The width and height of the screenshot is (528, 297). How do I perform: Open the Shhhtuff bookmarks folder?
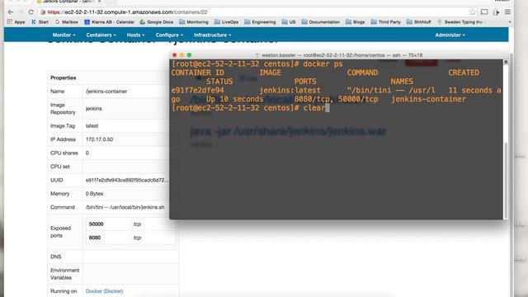419,22
